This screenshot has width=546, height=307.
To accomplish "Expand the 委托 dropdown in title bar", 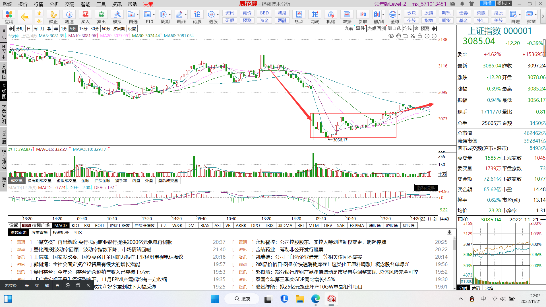I will coord(510,3).
